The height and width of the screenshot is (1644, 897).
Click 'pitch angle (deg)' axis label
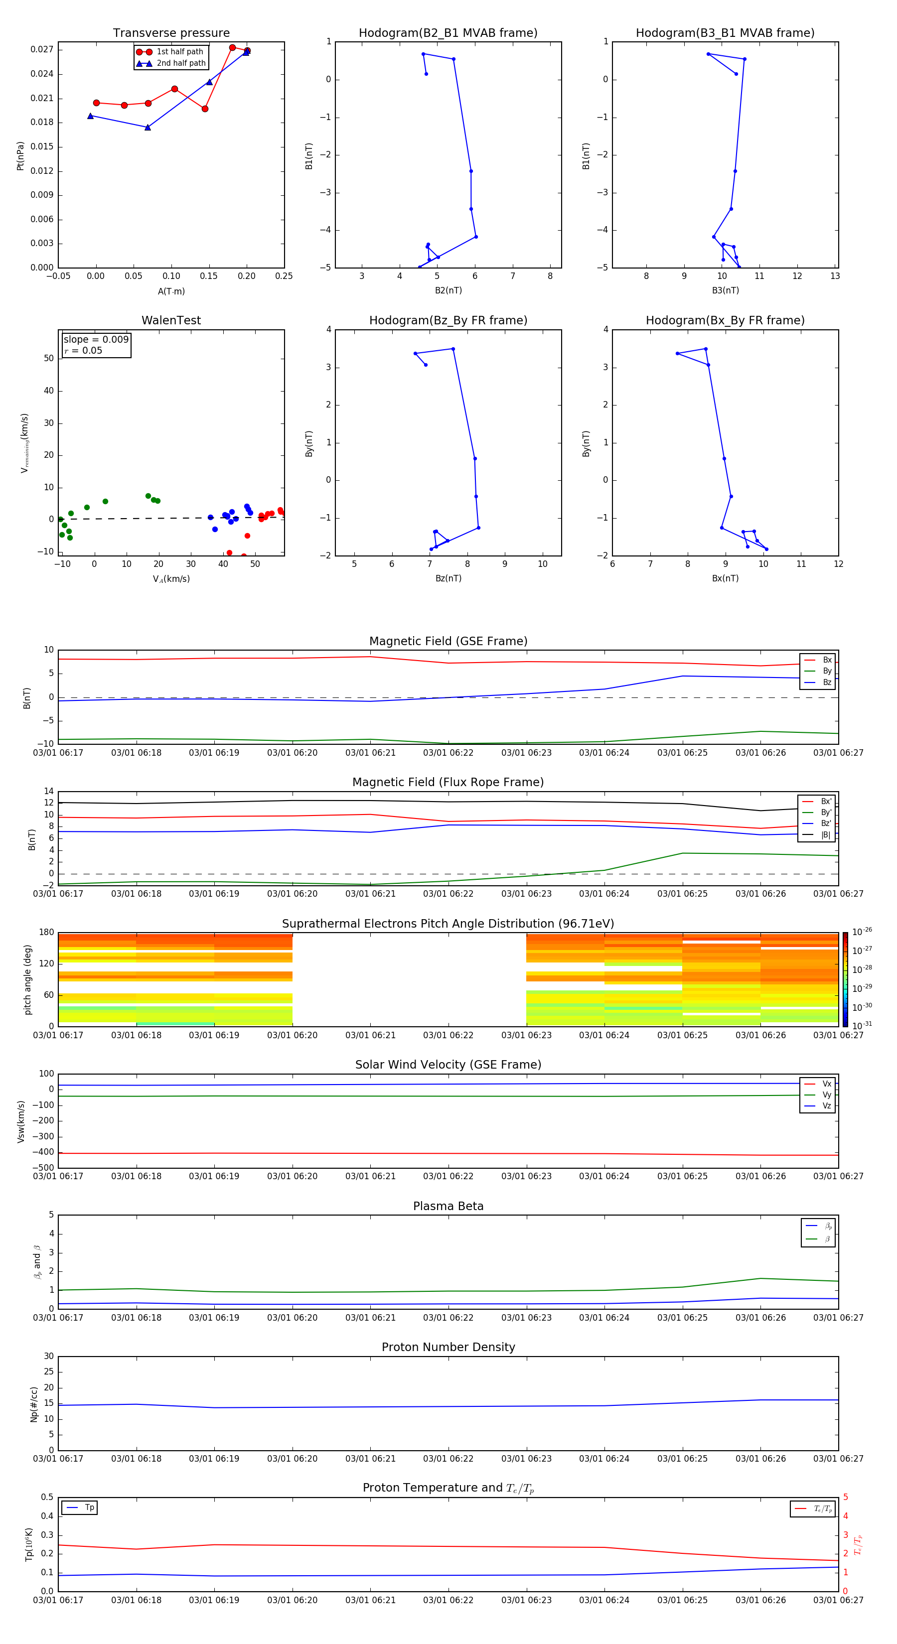coord(27,979)
